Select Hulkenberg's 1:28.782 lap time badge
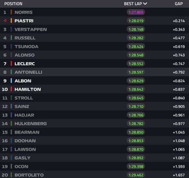Viewport: 189px width, 178px height. [136, 123]
